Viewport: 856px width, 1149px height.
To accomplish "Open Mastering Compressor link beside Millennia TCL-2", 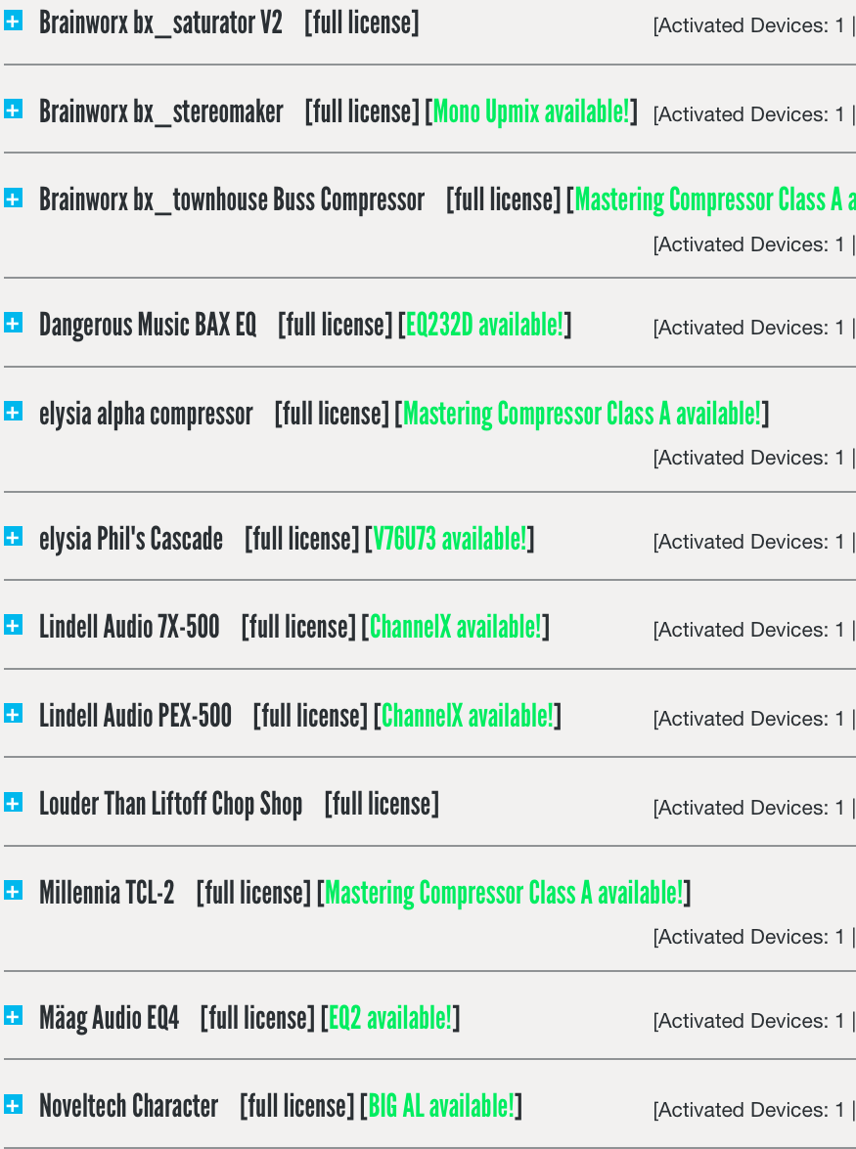I will pyautogui.click(x=504, y=893).
